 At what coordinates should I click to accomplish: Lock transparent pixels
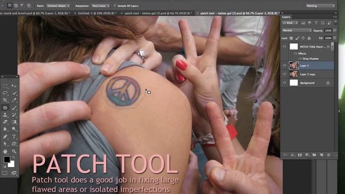(291, 38)
